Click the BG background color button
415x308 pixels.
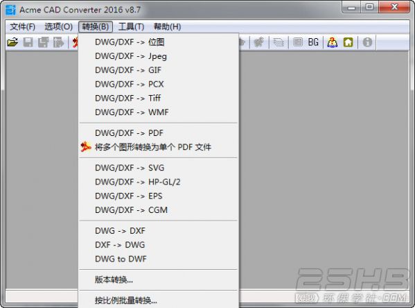coord(313,42)
